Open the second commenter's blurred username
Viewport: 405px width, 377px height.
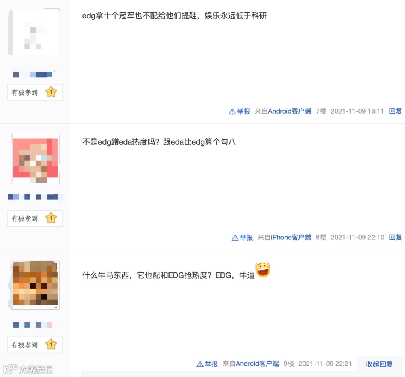pyautogui.click(x=35, y=197)
